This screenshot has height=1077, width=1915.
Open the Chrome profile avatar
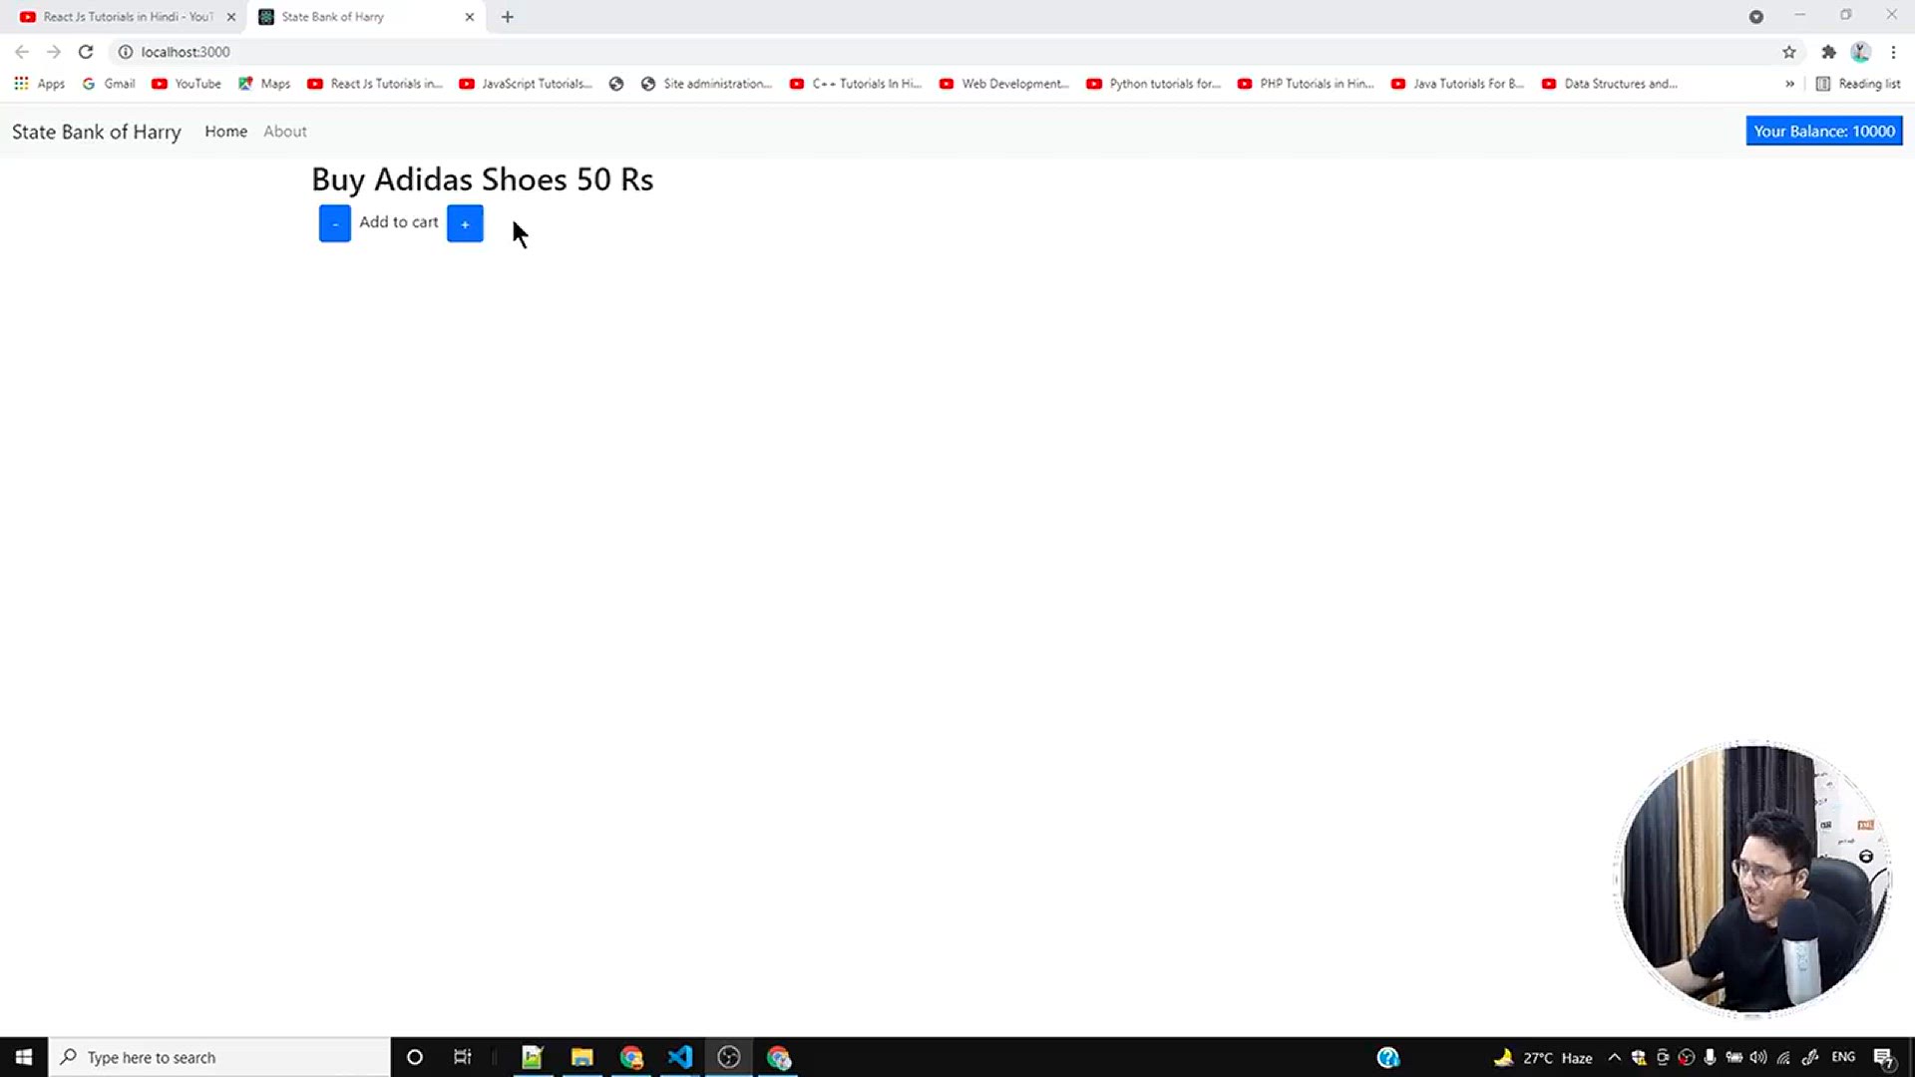(1860, 52)
